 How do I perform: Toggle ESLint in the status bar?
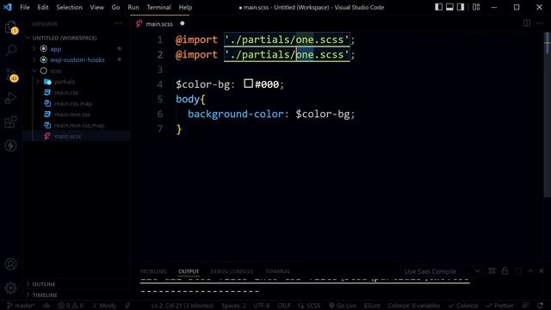[x=372, y=306]
